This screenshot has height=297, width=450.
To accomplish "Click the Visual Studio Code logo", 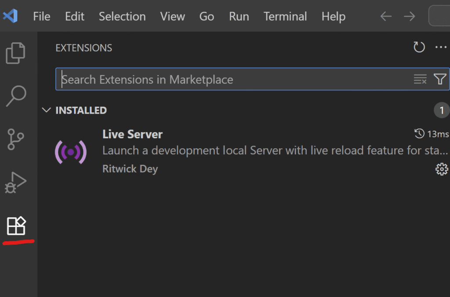I will click(11, 16).
